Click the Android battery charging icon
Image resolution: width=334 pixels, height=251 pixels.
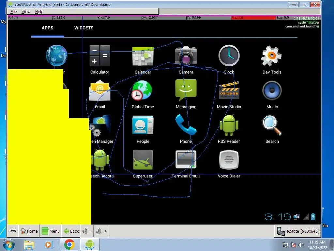click(313, 217)
